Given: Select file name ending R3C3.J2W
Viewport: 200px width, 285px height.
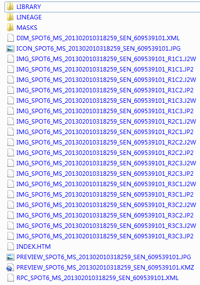Looking at the screenshot, I should (x=106, y=226).
